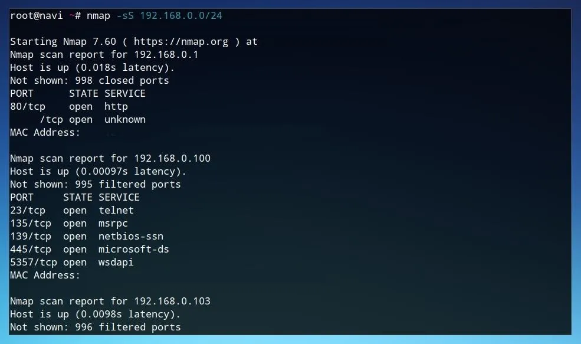Click the 135/tcp msrpc line
Screen dimensions: 581x344
pyautogui.click(x=69, y=224)
